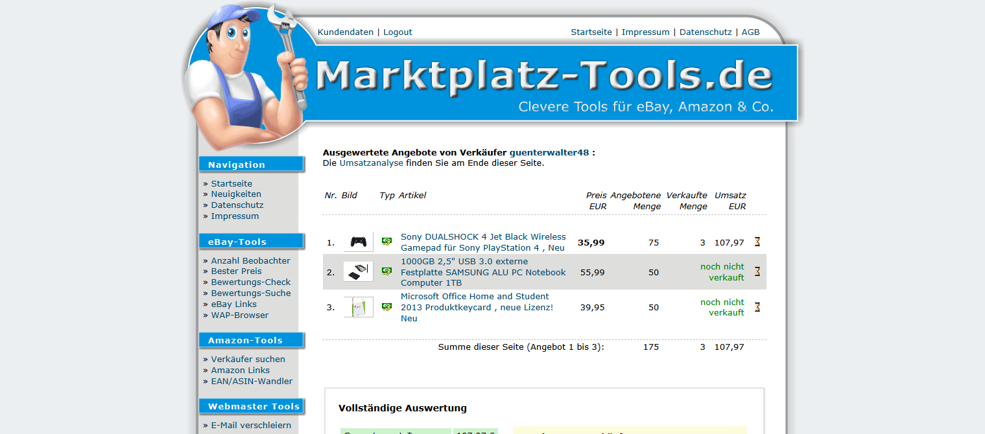Screen dimensions: 985x434
Task: Open the AGB link in the header
Action: coord(750,32)
